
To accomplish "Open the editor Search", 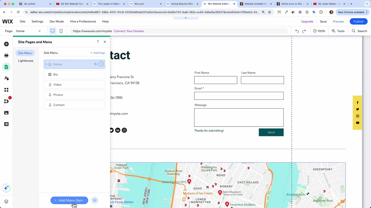I will (359, 31).
